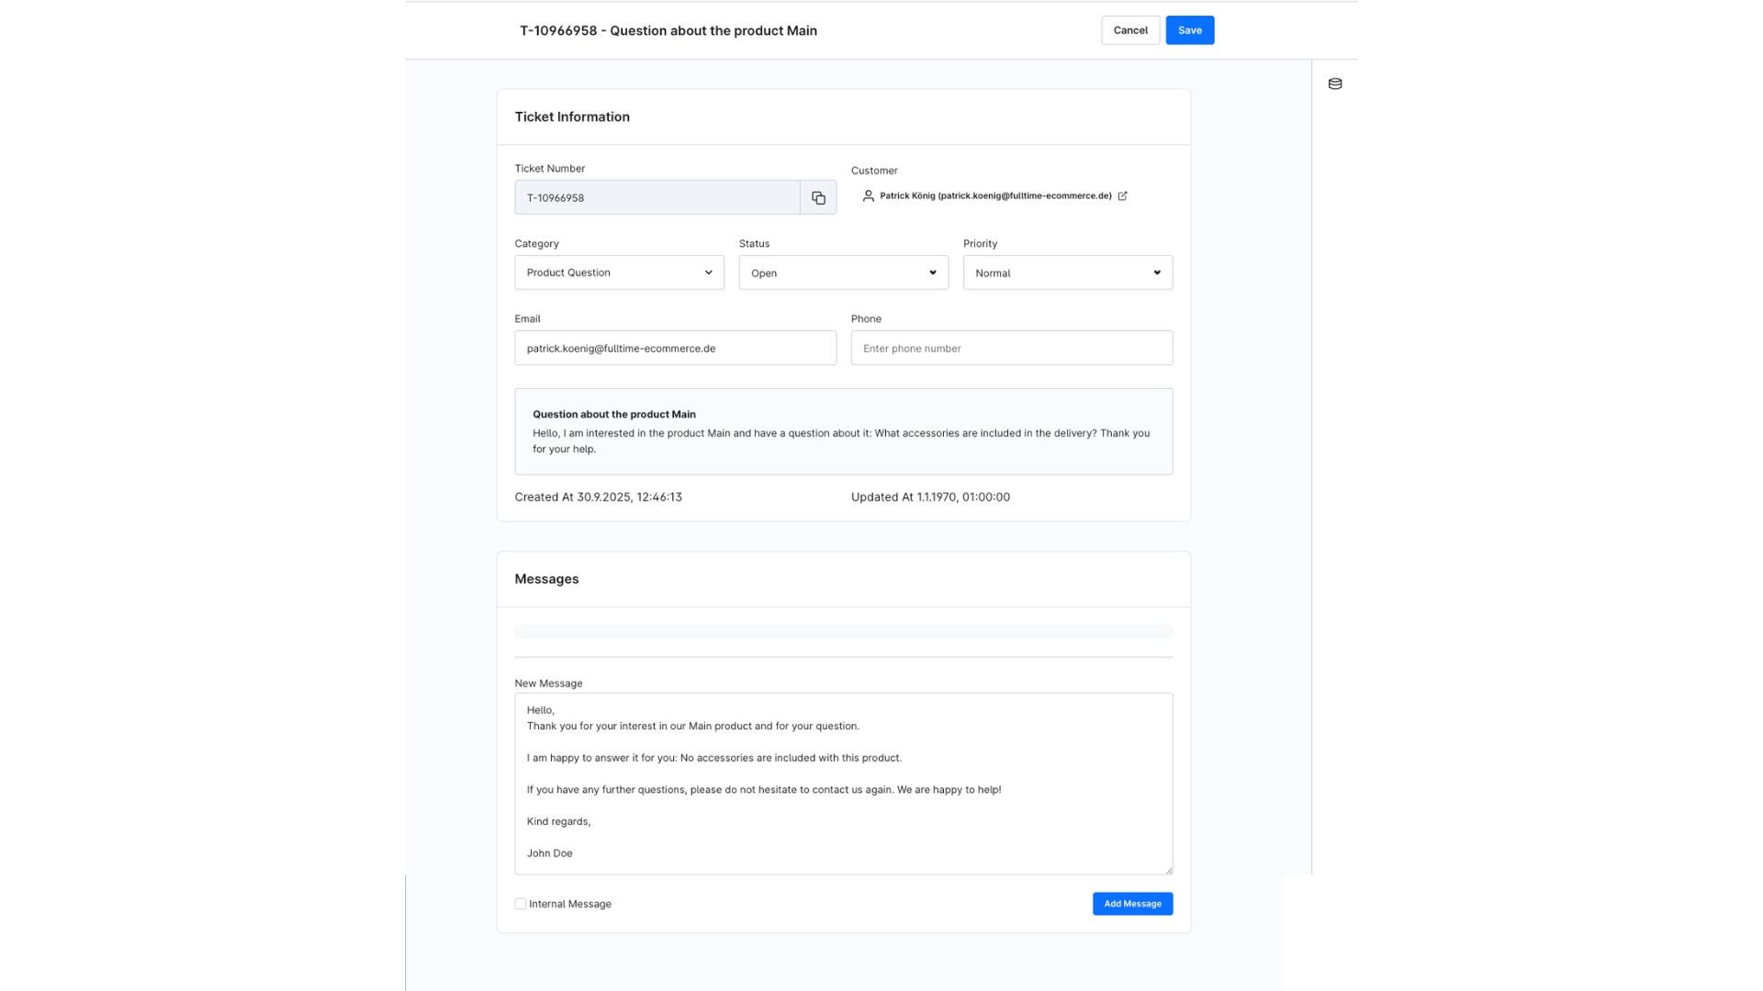Click the Category dropdown chevron arrow
The height and width of the screenshot is (991, 1763).
[708, 273]
